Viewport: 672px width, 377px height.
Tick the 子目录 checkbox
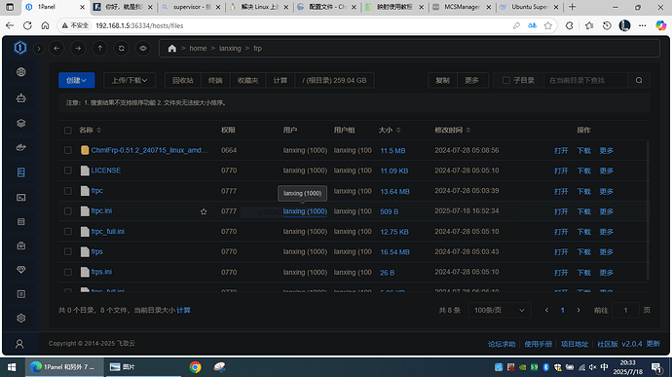pos(505,80)
